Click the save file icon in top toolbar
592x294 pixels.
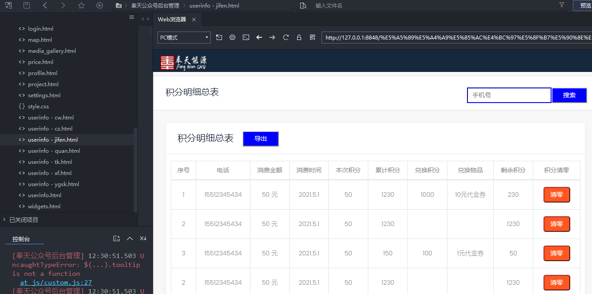(x=27, y=5)
